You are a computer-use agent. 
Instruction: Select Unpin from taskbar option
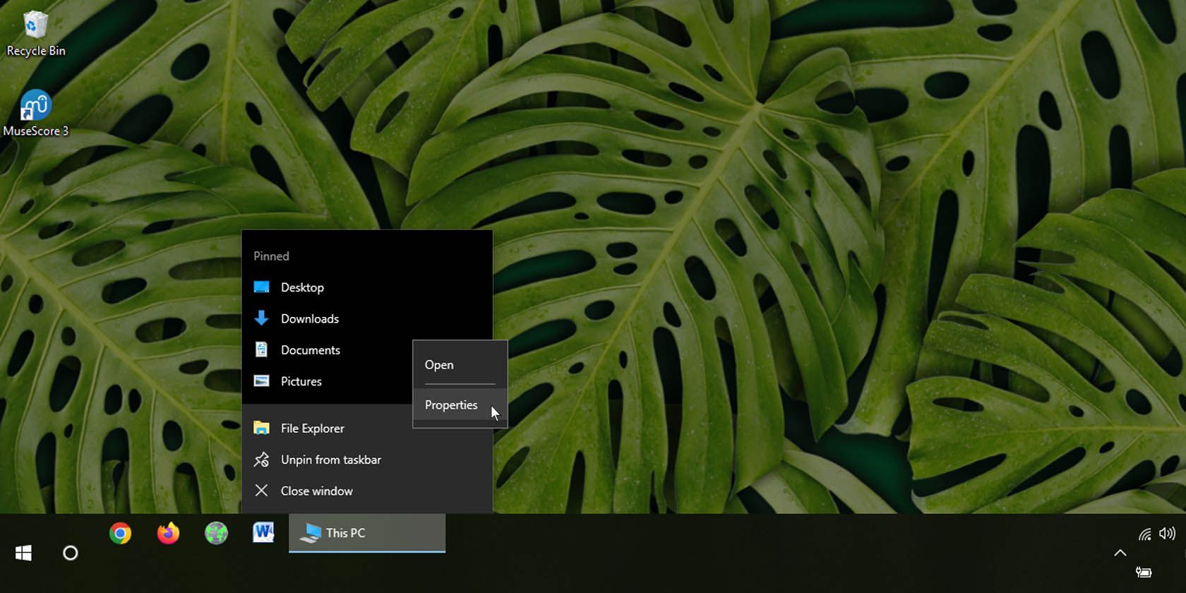pyautogui.click(x=330, y=460)
